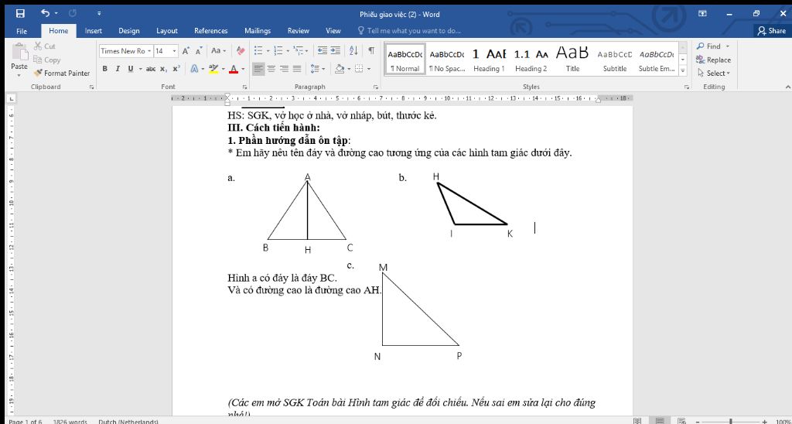The height and width of the screenshot is (424, 792).
Task: Open the Font dialog launcher
Action: (245, 87)
